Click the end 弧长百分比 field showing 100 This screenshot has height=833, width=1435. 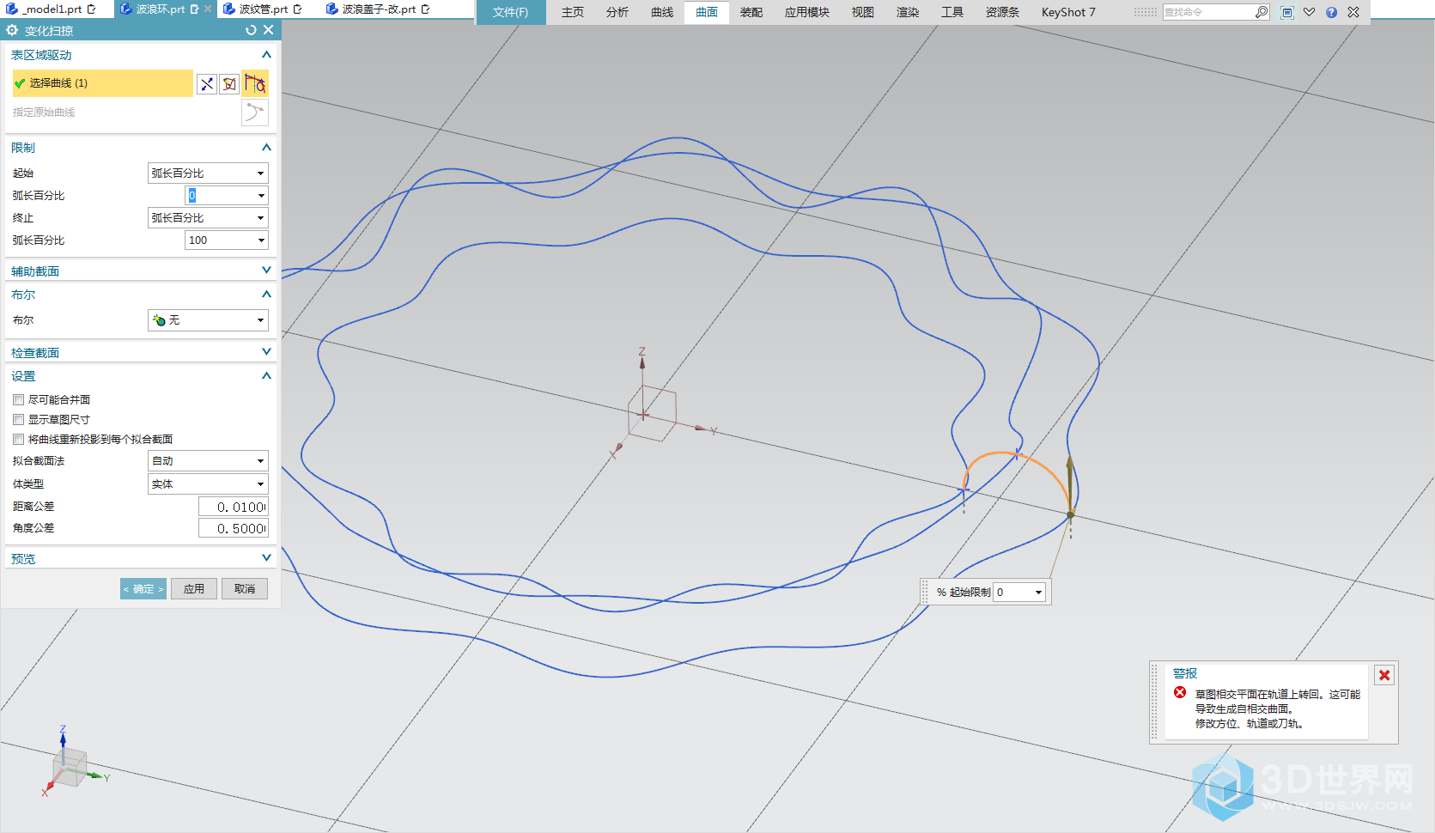click(220, 240)
